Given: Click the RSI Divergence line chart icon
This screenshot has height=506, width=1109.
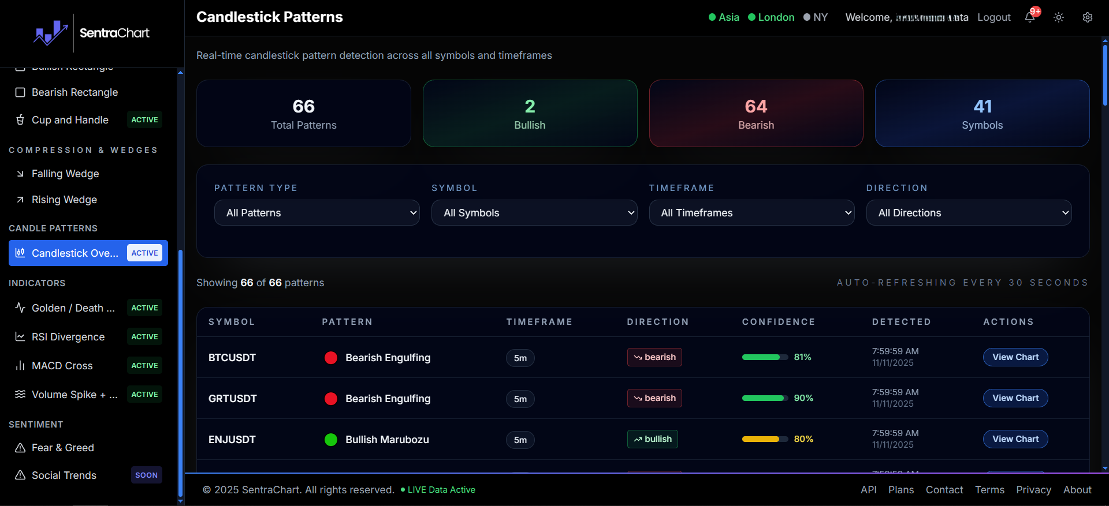Looking at the screenshot, I should tap(20, 336).
